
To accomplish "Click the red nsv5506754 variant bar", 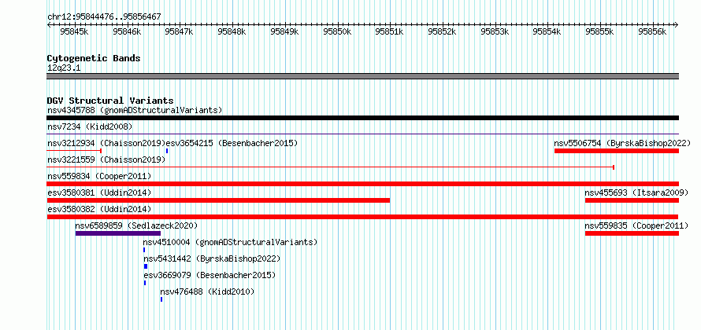I will pos(617,151).
